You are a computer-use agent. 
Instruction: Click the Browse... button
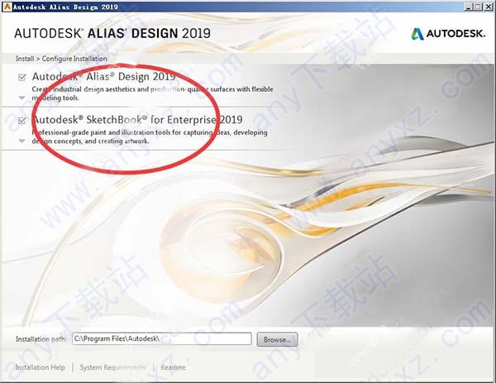tap(277, 339)
